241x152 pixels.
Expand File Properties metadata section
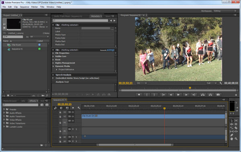pos(53,53)
